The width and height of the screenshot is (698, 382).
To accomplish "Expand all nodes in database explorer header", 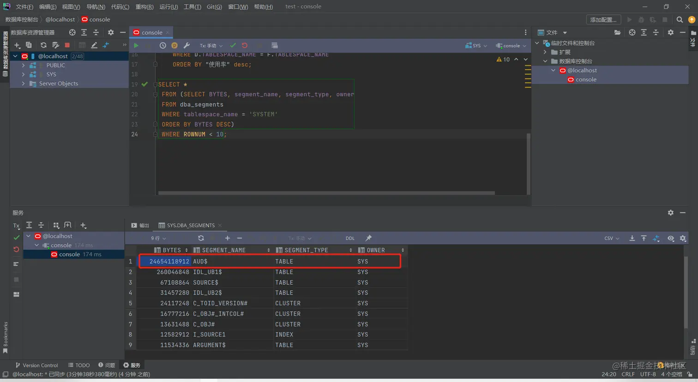I will [x=84, y=32].
